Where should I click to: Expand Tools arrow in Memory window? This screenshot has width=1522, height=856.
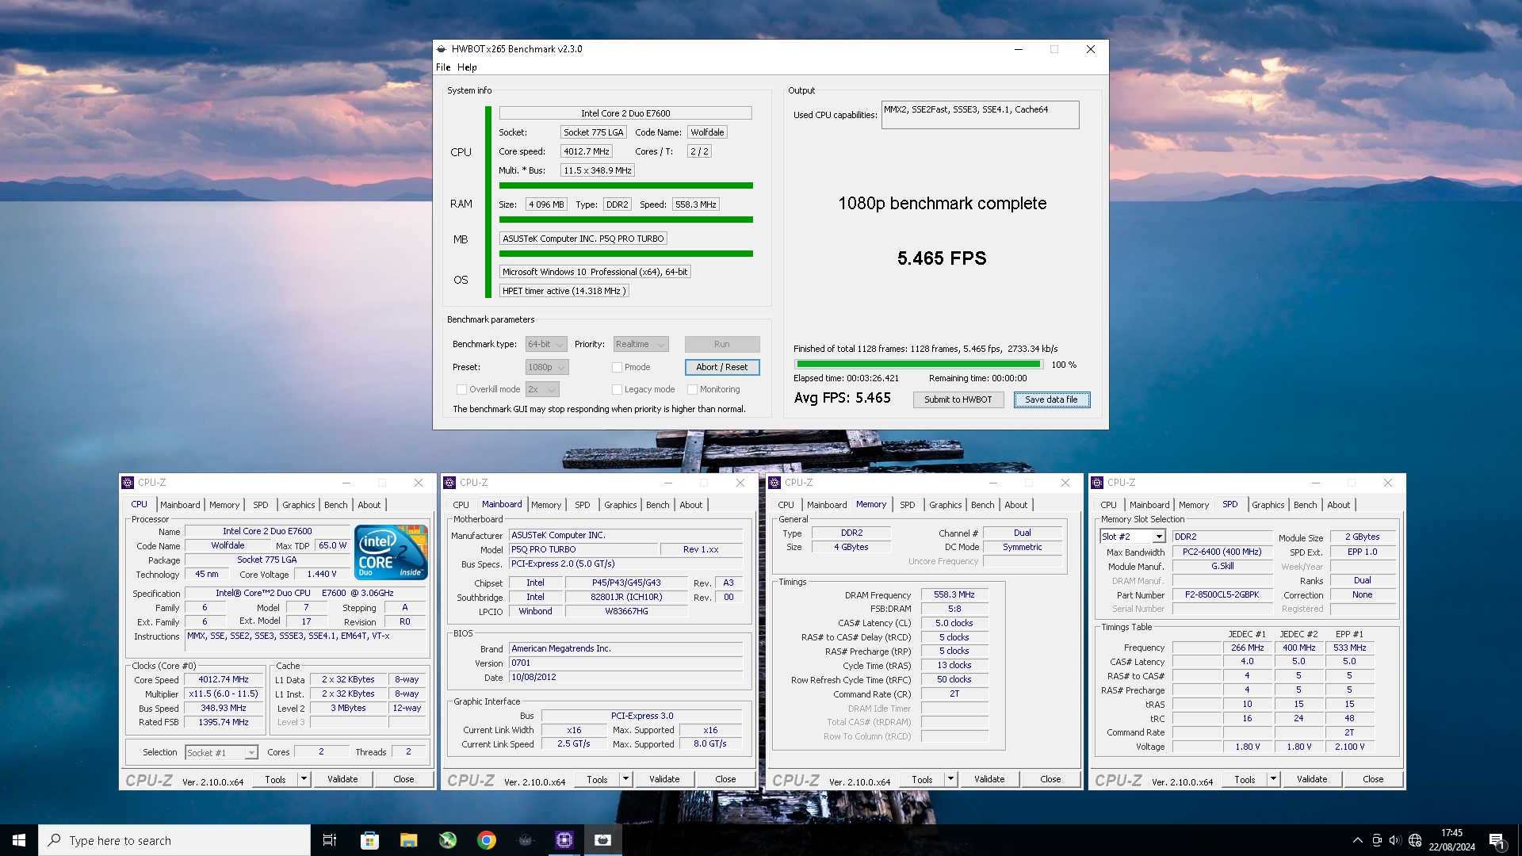(x=950, y=780)
